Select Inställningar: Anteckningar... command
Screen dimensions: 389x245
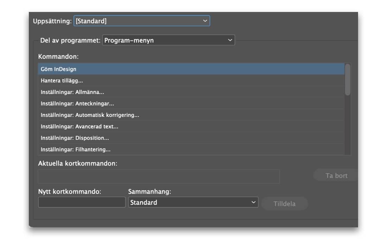[191, 103]
